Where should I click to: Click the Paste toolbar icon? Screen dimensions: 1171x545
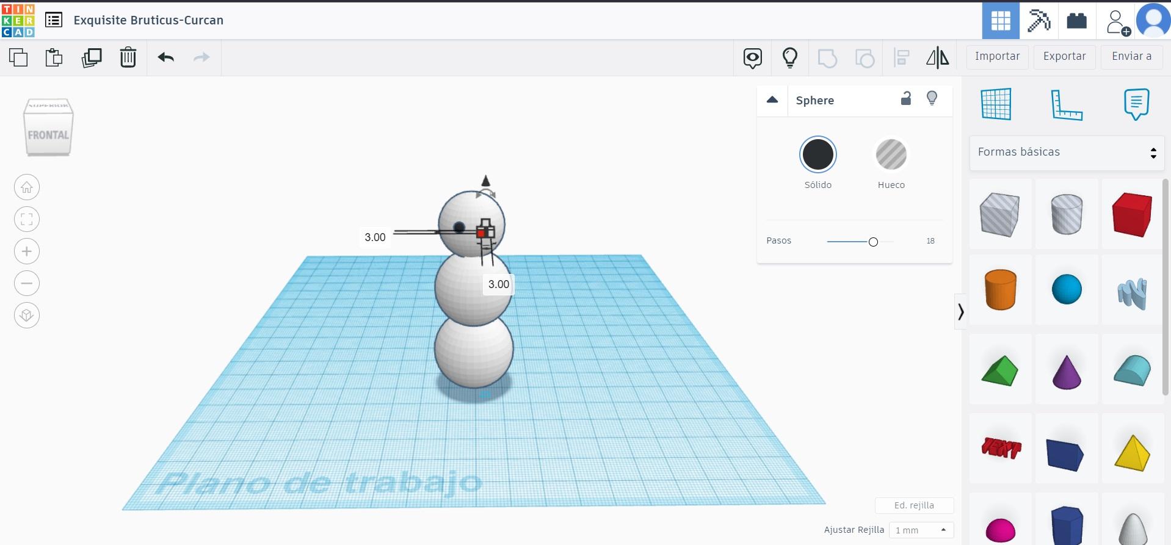54,57
